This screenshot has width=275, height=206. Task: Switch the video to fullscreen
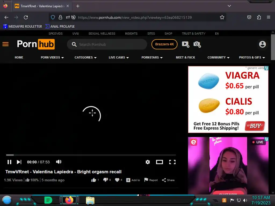(x=172, y=162)
